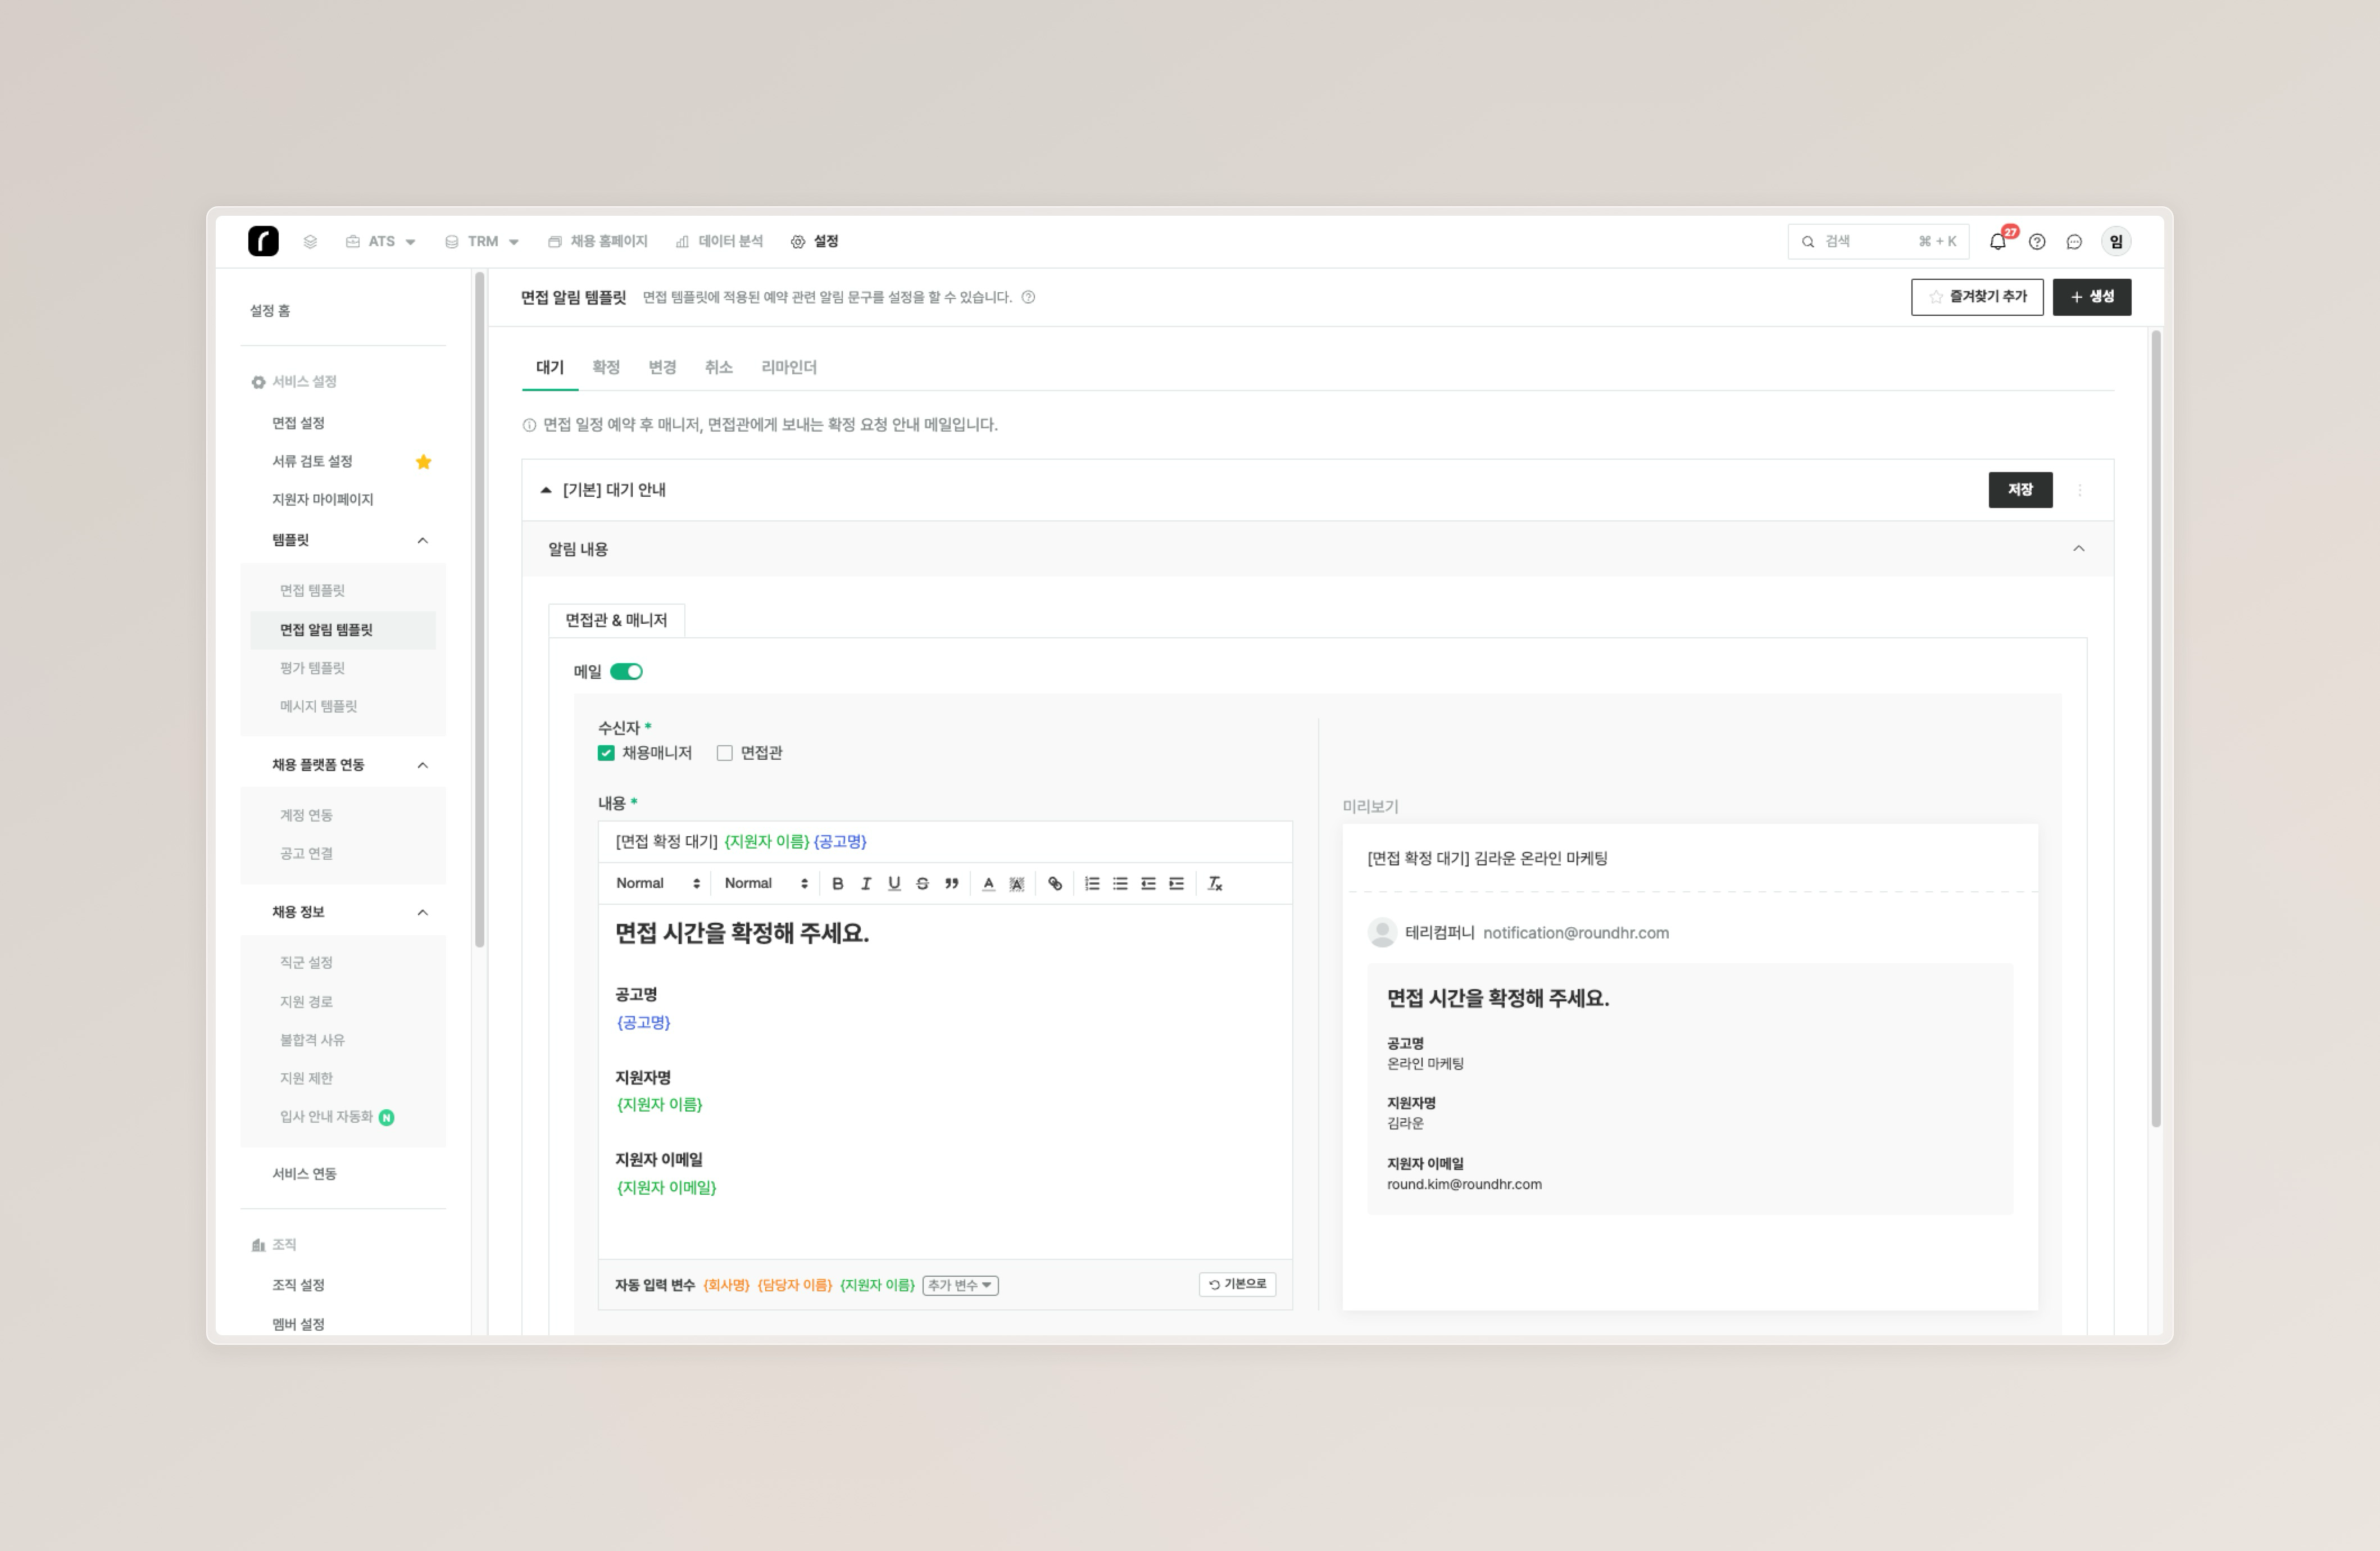
Task: Uncheck the 채용매니저 recipient checkbox
Action: coord(606,753)
